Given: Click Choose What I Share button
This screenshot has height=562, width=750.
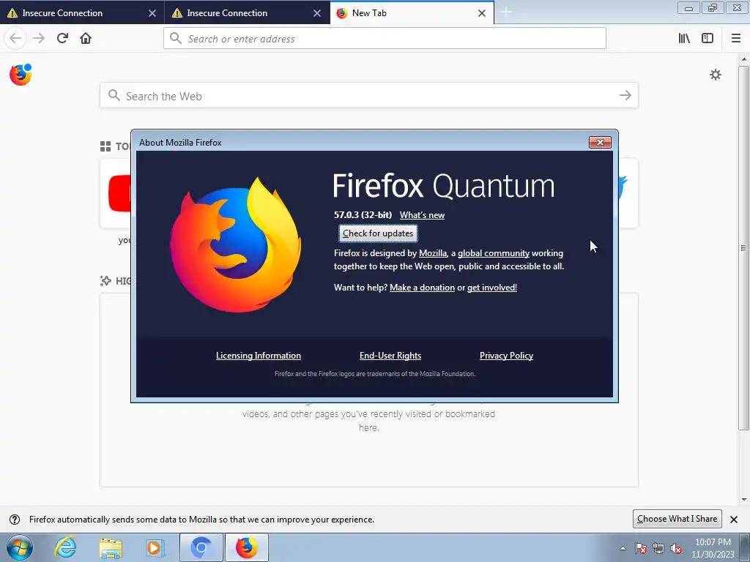Looking at the screenshot, I should pos(677,519).
